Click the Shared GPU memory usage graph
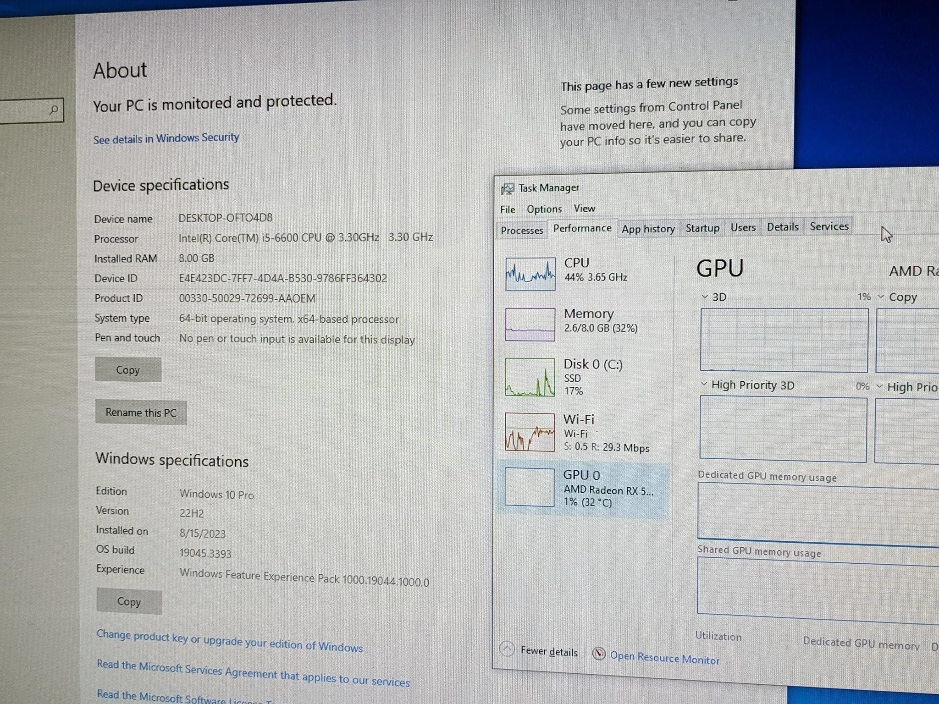 click(x=817, y=590)
